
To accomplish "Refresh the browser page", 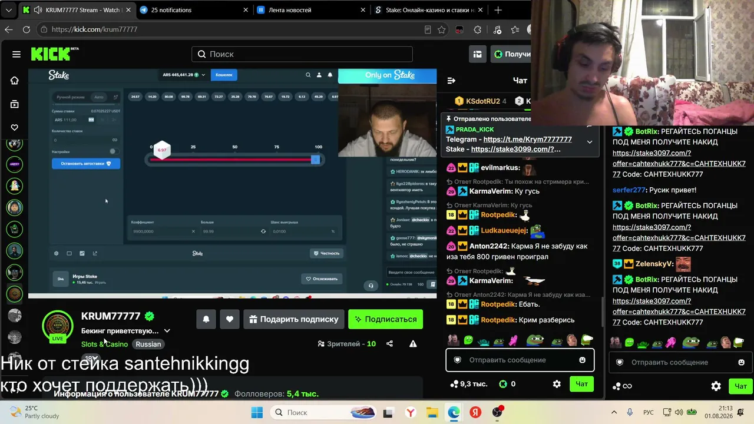I will tap(27, 29).
